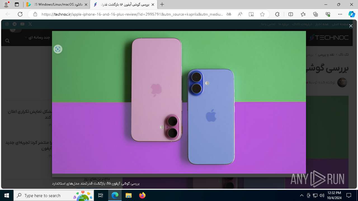This screenshot has height=201, width=358.
Task: View site information lock icon
Action: point(35,14)
